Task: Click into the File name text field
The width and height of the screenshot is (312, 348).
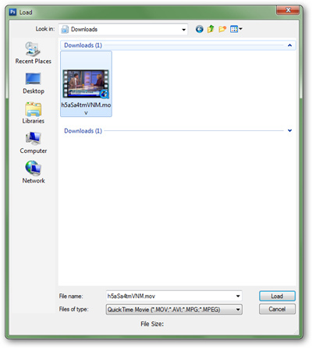Action: (x=170, y=296)
